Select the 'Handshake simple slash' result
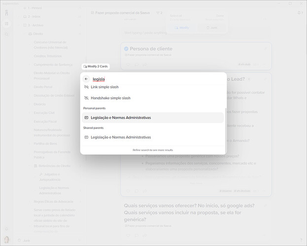Image resolution: width=307 pixels, height=246 pixels. click(153, 98)
